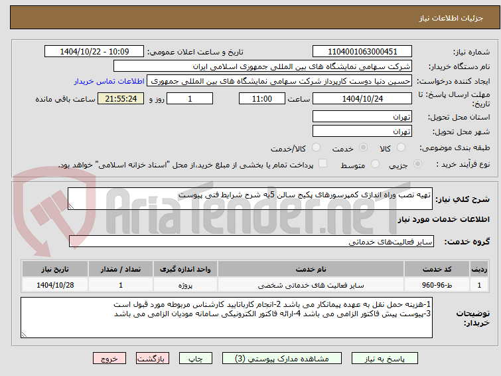
Task: Click the request creator field حسین دنیا دوست
Action: click(x=279, y=81)
